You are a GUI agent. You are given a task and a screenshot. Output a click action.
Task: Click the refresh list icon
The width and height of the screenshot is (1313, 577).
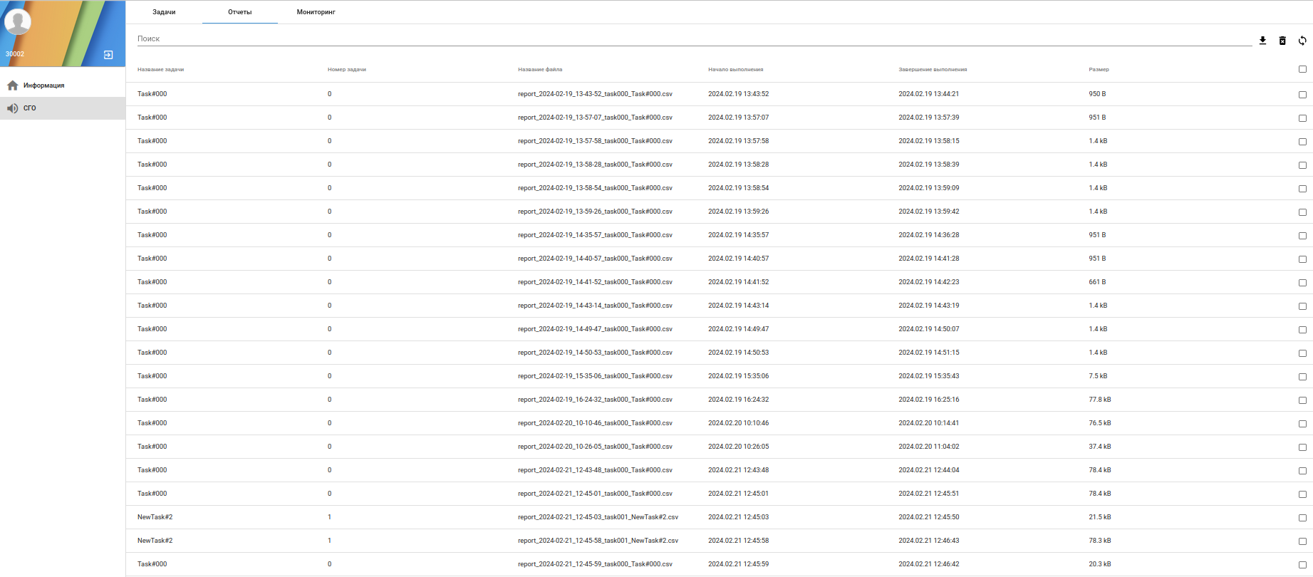[x=1302, y=41]
